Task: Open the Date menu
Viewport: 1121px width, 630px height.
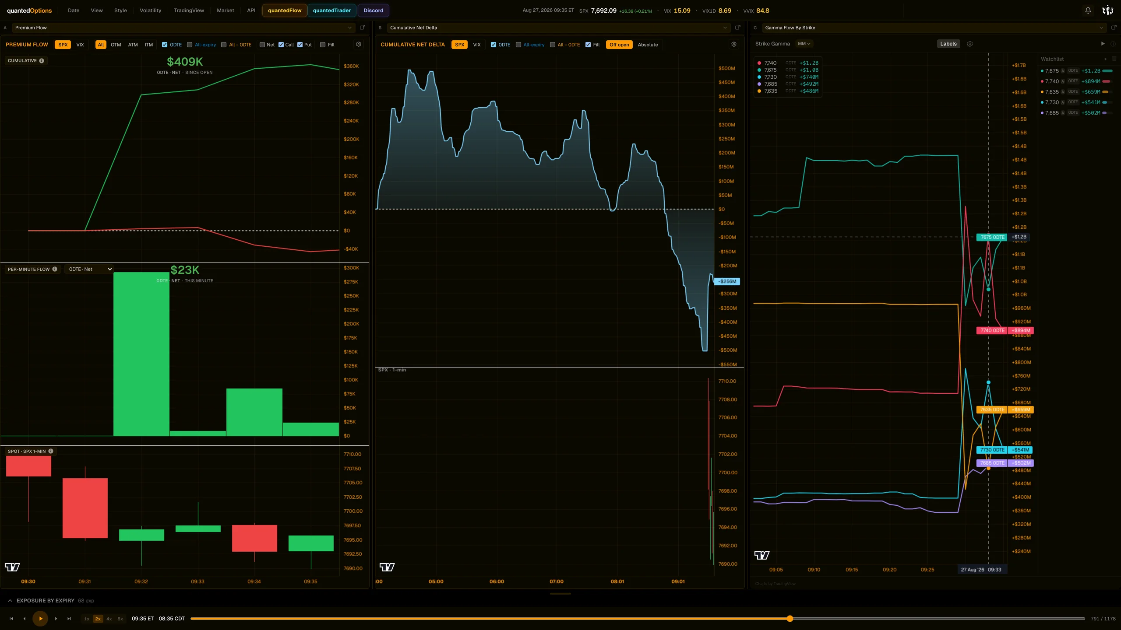Action: click(x=74, y=10)
